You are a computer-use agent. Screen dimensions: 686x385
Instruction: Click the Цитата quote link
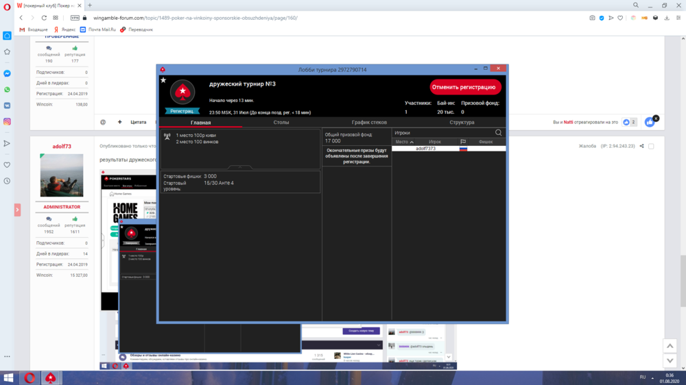point(139,122)
